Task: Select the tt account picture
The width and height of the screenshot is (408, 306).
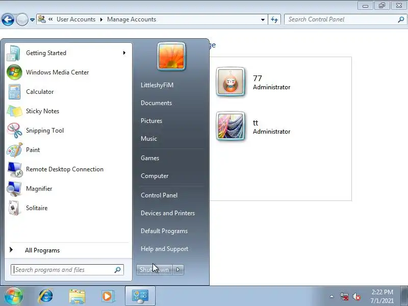Action: tap(231, 126)
